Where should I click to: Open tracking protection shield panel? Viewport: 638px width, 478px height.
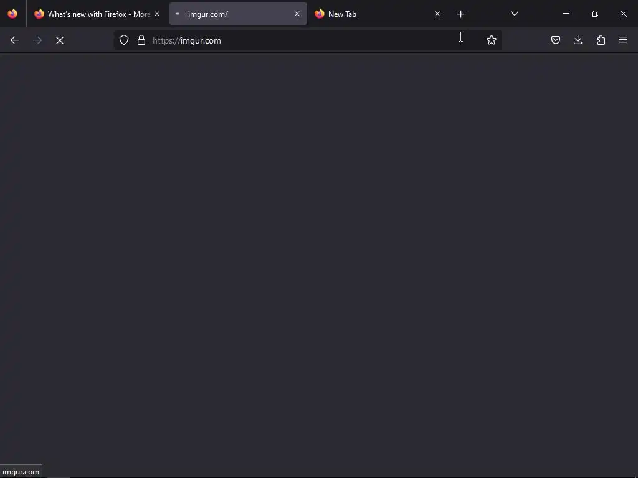click(124, 40)
